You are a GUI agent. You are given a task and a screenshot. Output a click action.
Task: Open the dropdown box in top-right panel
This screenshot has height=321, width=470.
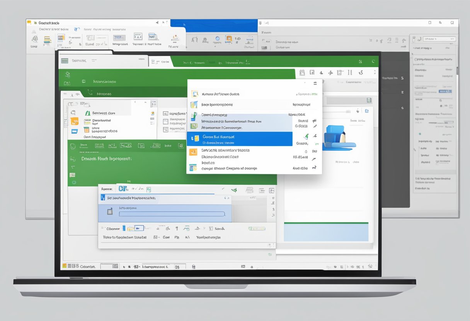[439, 39]
